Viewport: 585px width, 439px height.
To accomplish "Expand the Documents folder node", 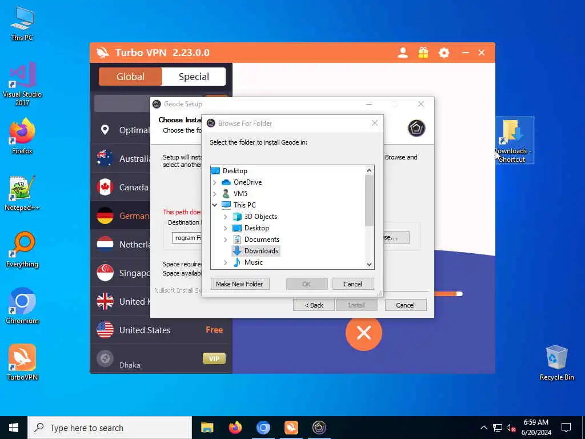I will (225, 240).
